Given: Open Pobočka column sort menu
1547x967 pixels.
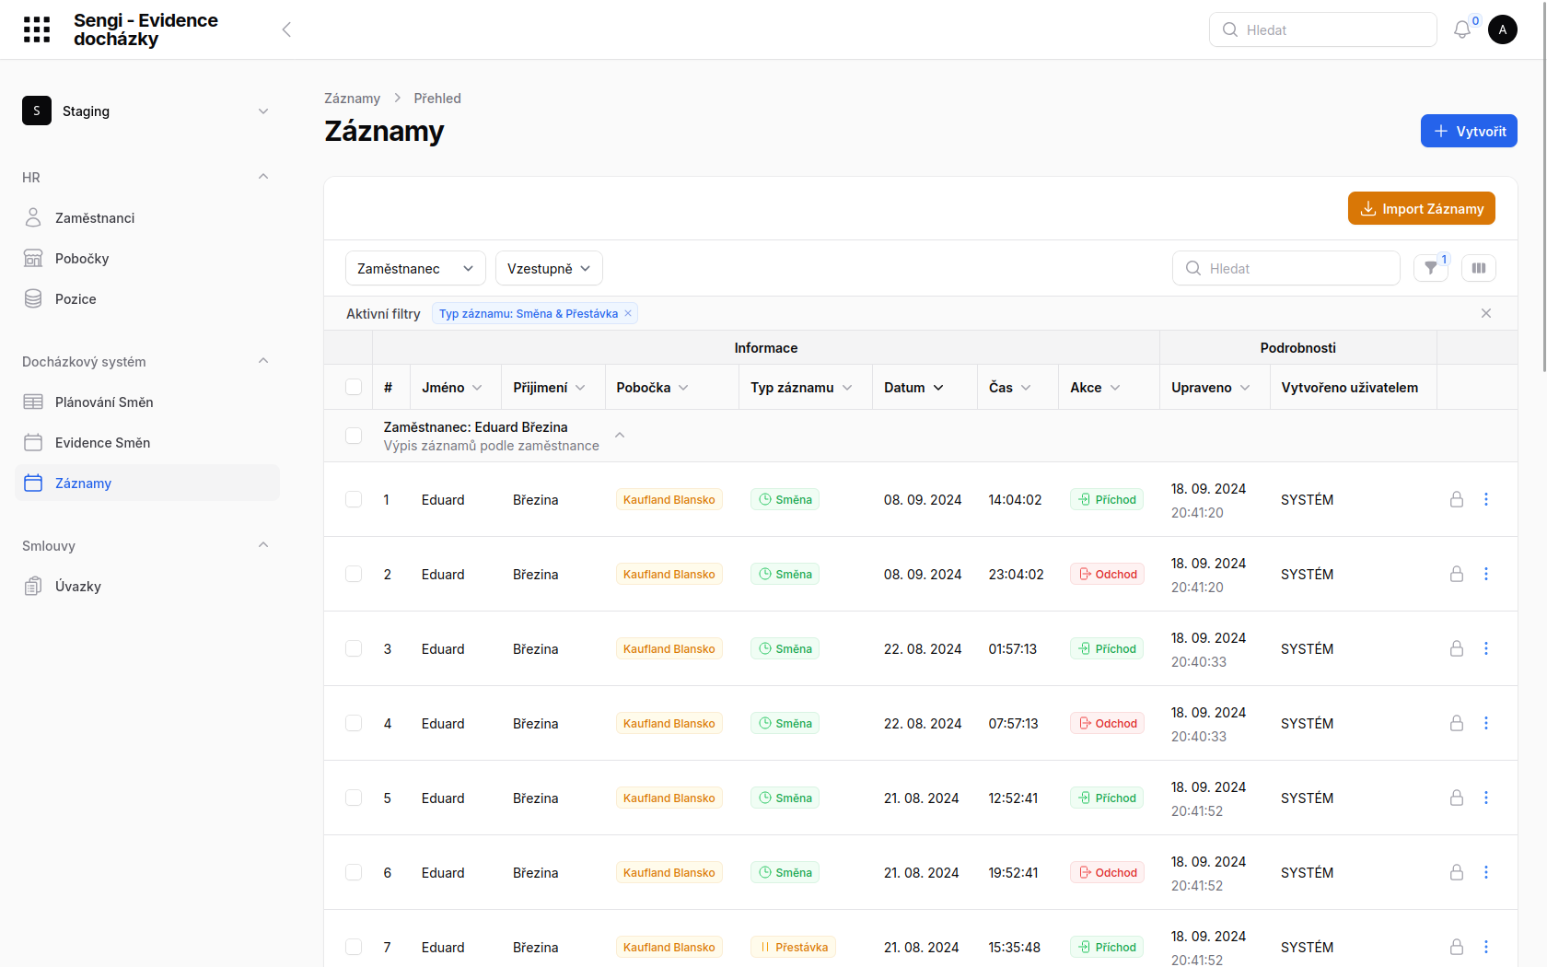Looking at the screenshot, I should [x=683, y=388].
